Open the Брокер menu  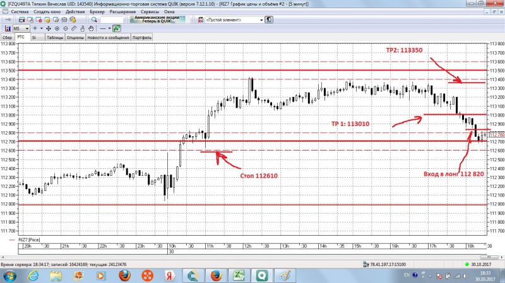(x=97, y=11)
